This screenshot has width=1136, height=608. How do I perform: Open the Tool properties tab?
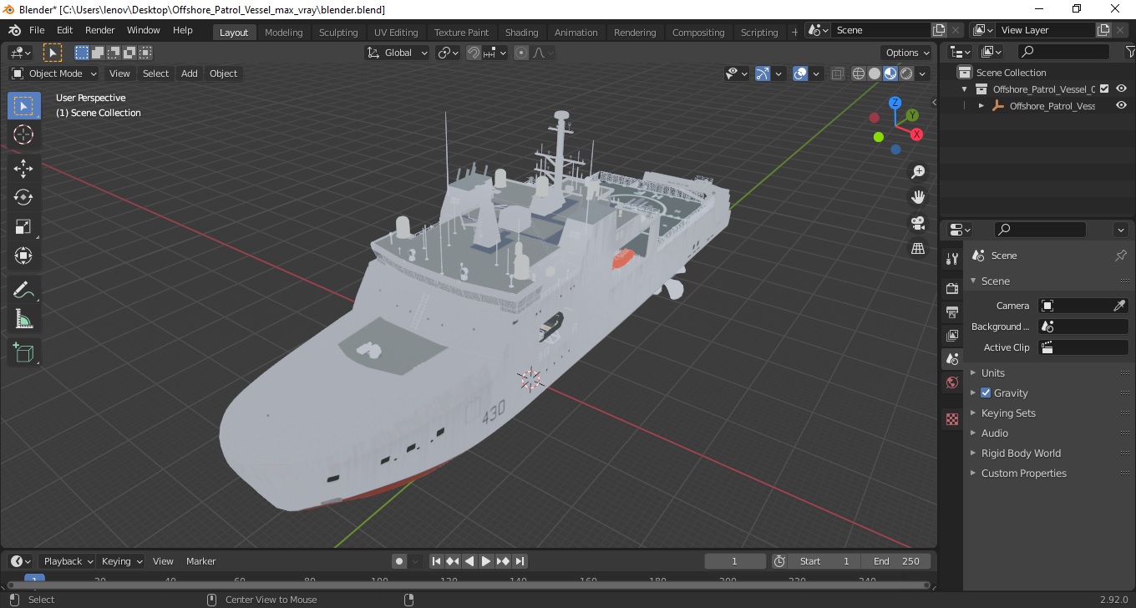point(952,259)
